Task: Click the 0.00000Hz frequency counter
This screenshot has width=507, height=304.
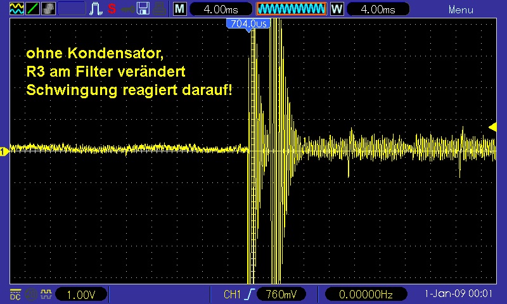Action: [x=366, y=294]
